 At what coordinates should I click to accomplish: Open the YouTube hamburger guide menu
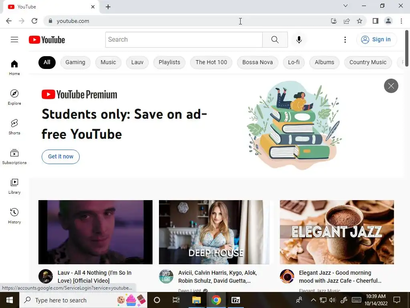(14, 40)
